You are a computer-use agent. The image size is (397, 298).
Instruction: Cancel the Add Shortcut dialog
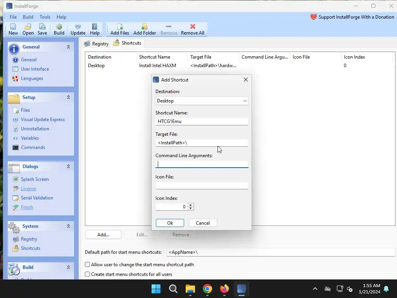pos(202,223)
